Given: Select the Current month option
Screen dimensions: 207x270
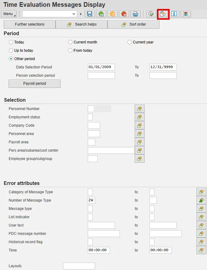Looking at the screenshot, I should (70, 42).
